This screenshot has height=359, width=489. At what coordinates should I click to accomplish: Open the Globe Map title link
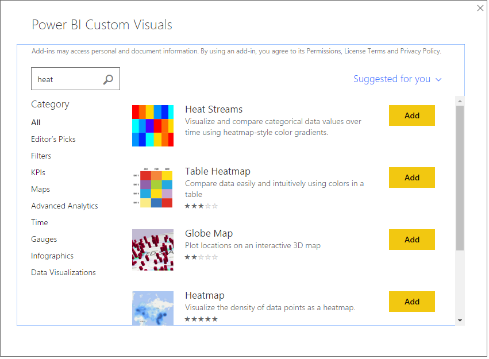(209, 233)
